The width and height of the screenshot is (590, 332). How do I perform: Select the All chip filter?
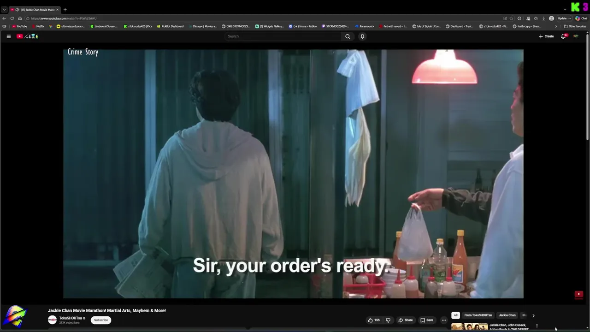pos(455,315)
